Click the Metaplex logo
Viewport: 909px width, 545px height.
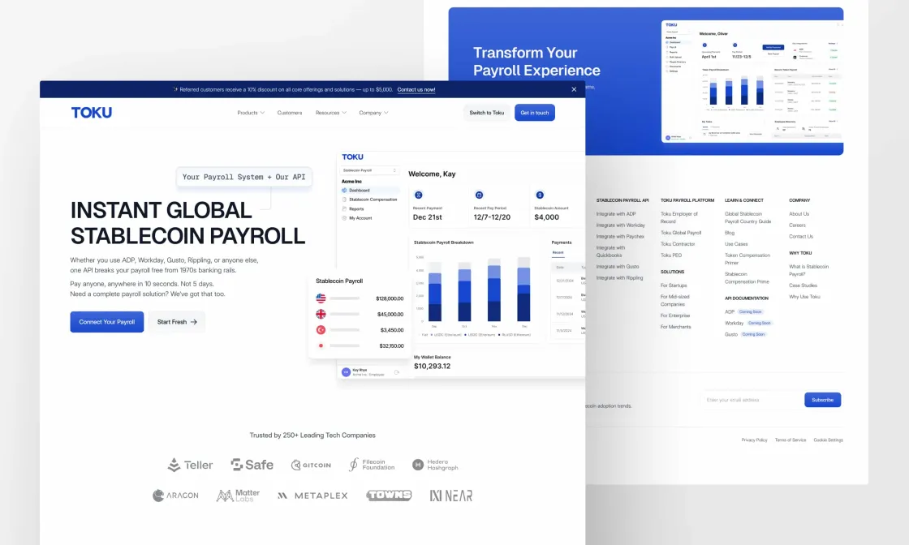(x=312, y=496)
